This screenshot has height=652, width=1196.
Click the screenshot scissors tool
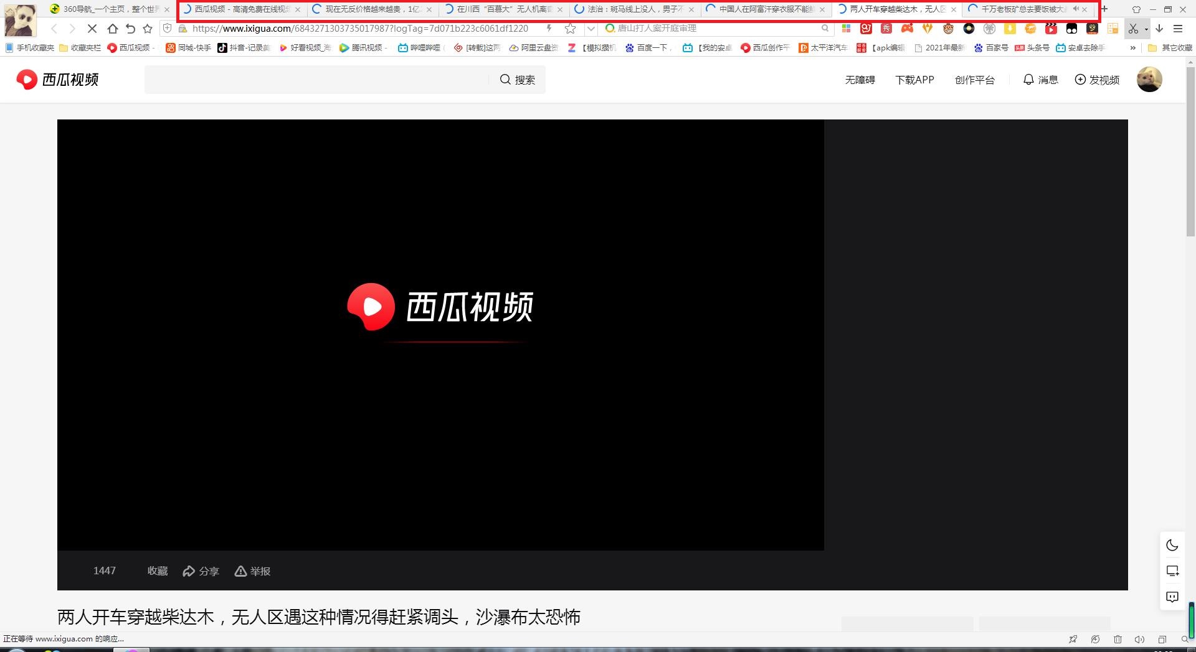tap(1133, 29)
